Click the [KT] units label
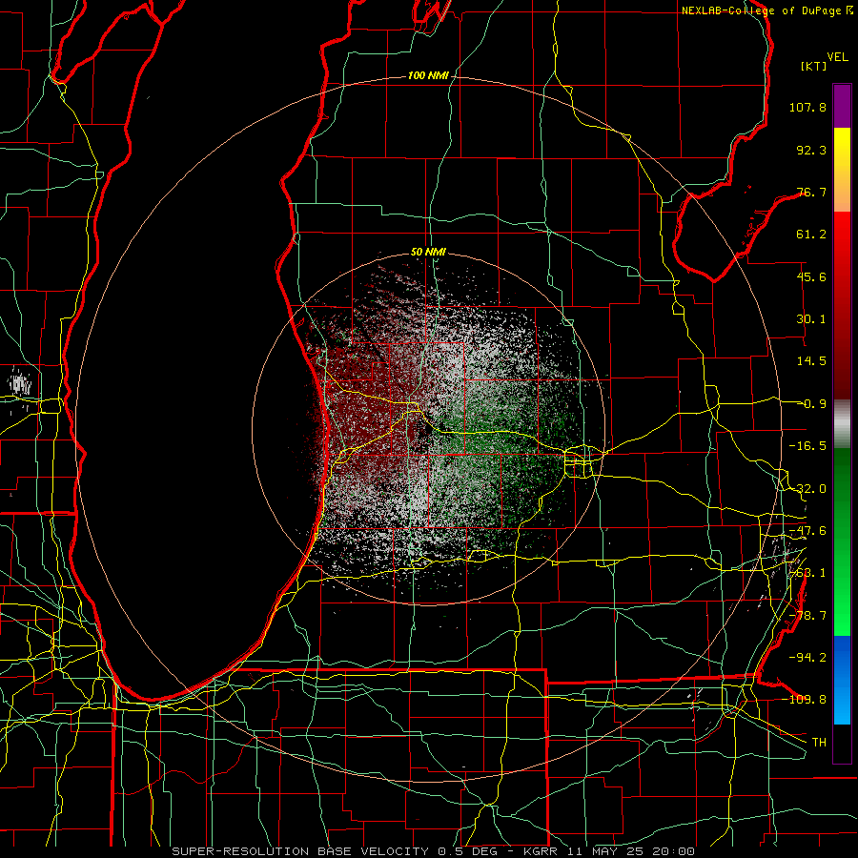 [813, 66]
